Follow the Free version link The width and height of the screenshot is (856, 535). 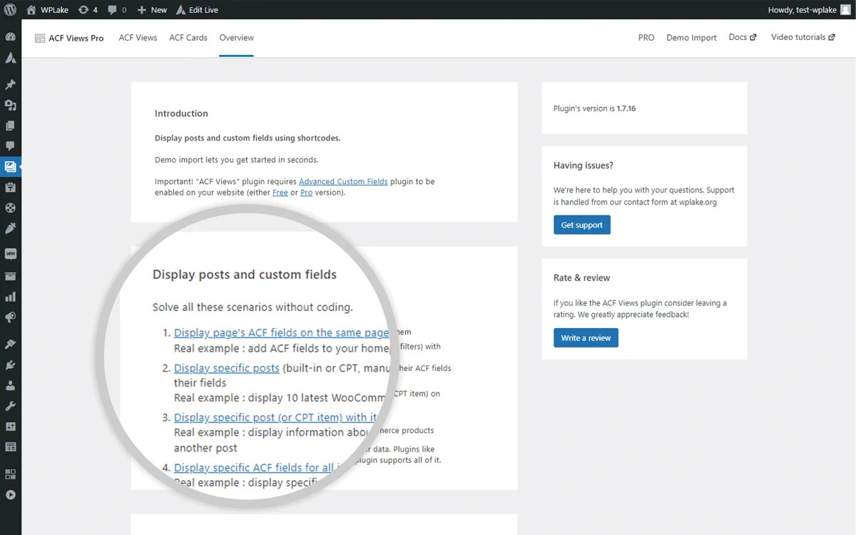[x=280, y=193]
